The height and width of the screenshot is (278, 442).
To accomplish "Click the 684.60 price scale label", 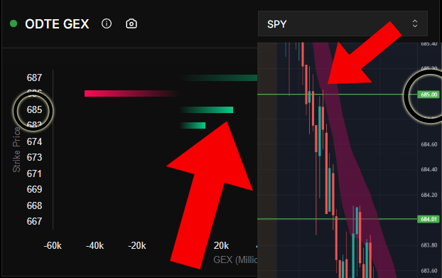I will coord(429,144).
